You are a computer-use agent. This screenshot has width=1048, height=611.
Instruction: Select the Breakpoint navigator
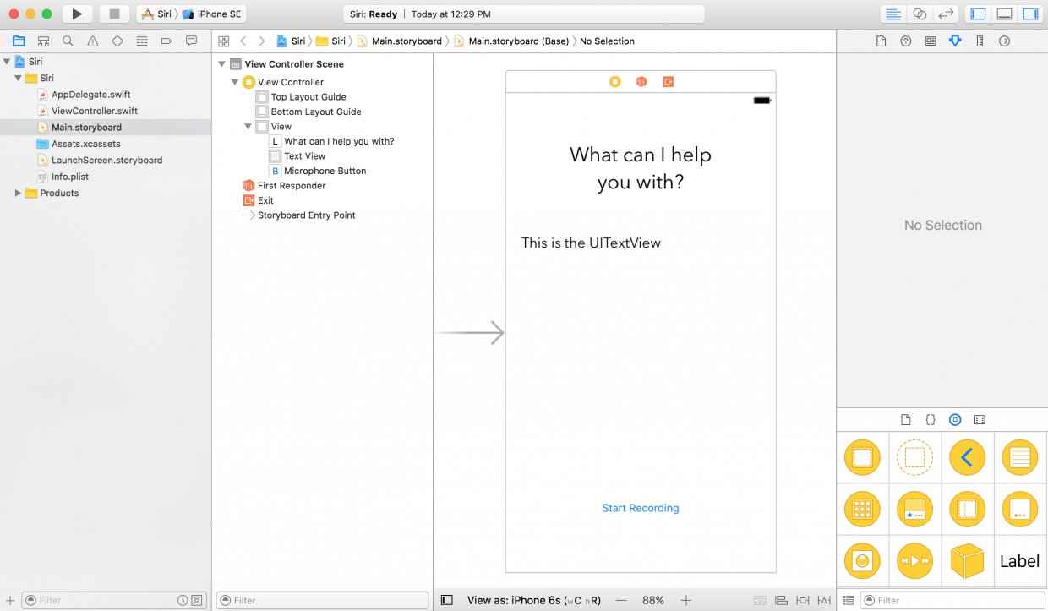coord(166,41)
